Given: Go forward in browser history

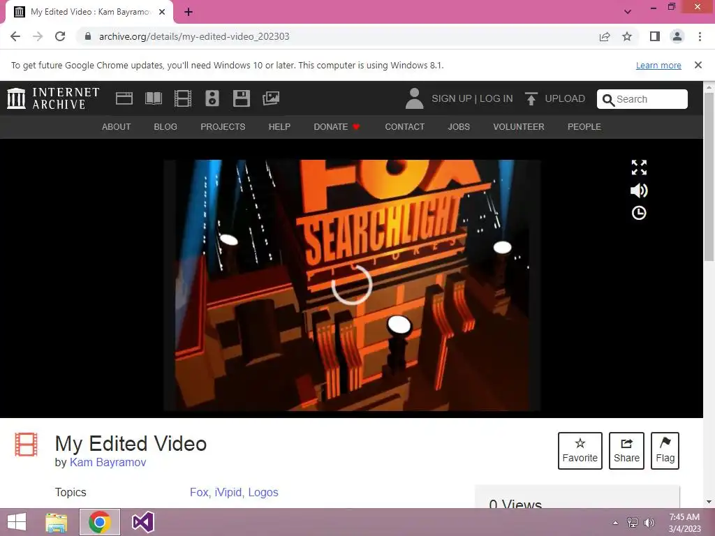Looking at the screenshot, I should pos(38,36).
